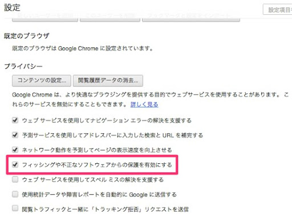292x218 pixels.
Task: Click the Google Chrome default browser status text
Action: (83, 48)
